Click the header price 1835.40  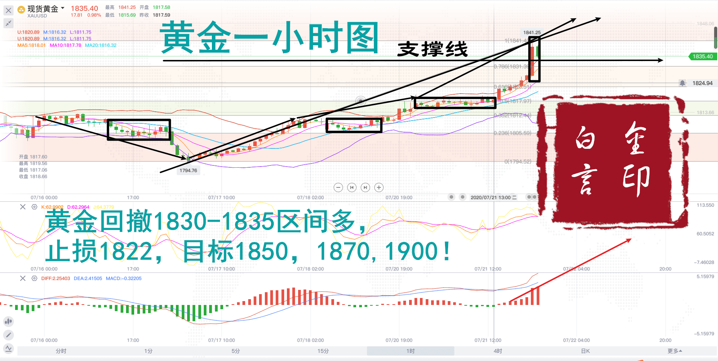84,8
